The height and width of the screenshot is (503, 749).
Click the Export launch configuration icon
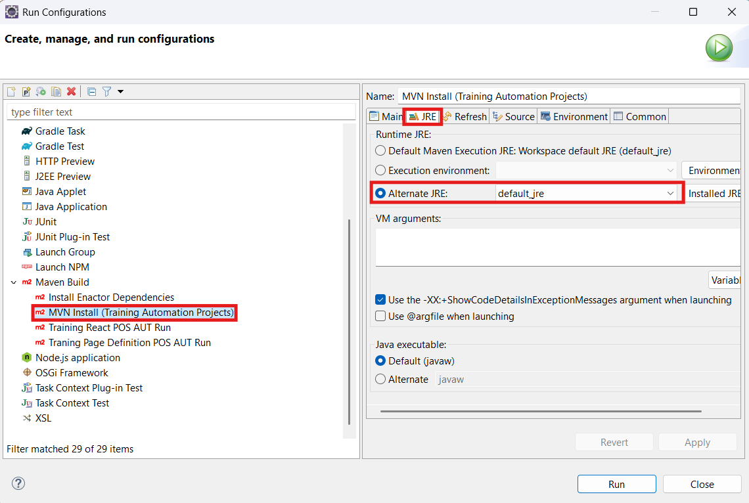pos(41,92)
